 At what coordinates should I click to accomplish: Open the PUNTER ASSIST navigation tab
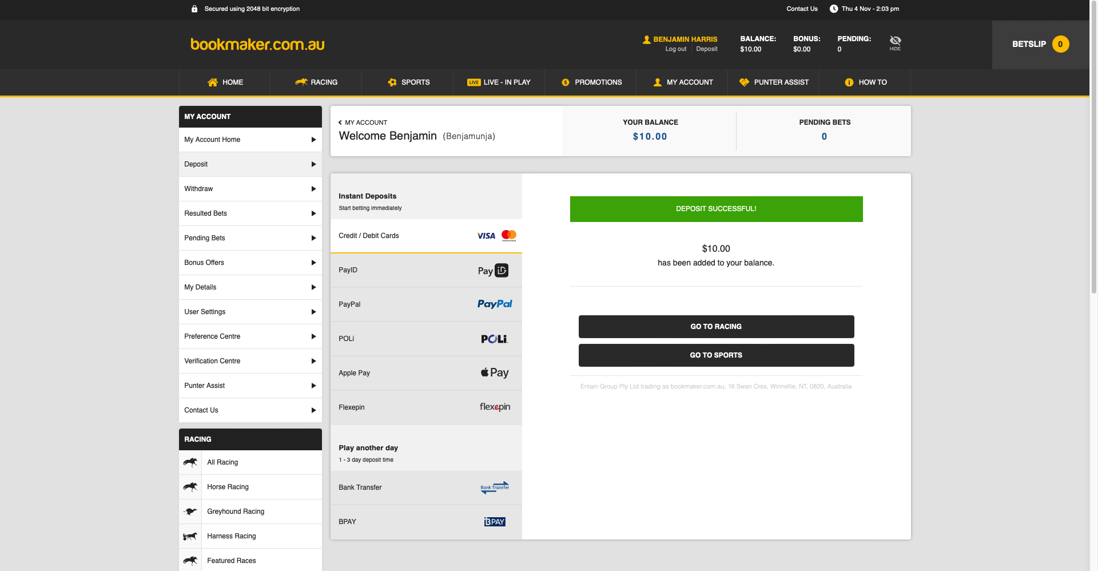pyautogui.click(x=774, y=82)
